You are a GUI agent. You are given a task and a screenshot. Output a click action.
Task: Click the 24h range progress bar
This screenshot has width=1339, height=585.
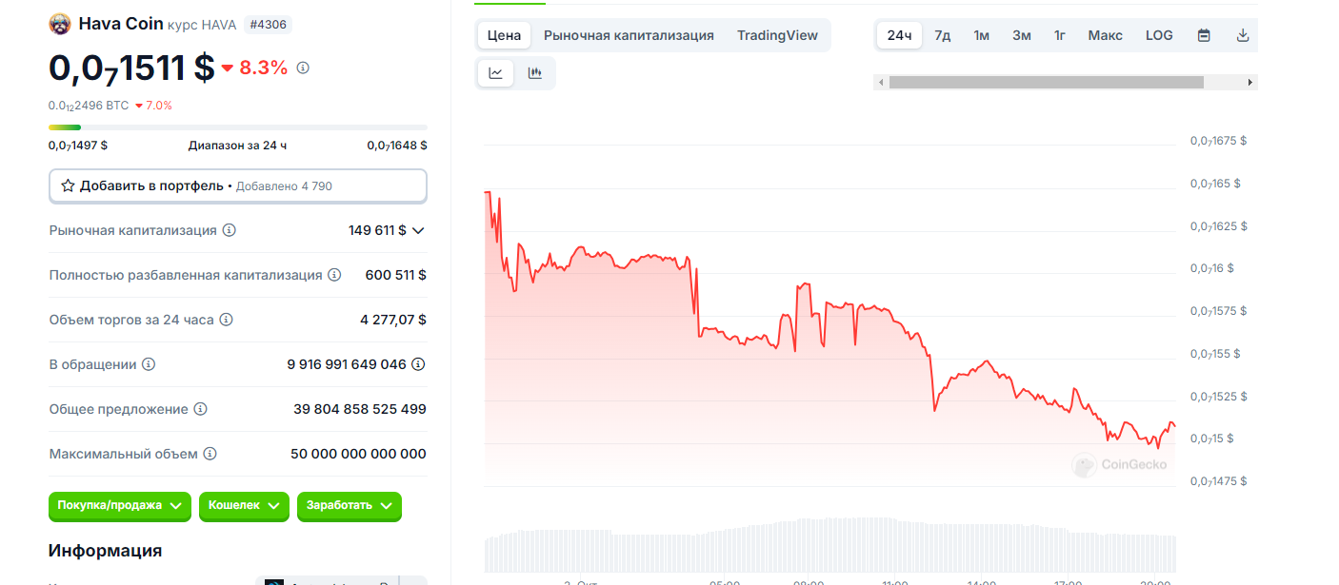pyautogui.click(x=238, y=127)
